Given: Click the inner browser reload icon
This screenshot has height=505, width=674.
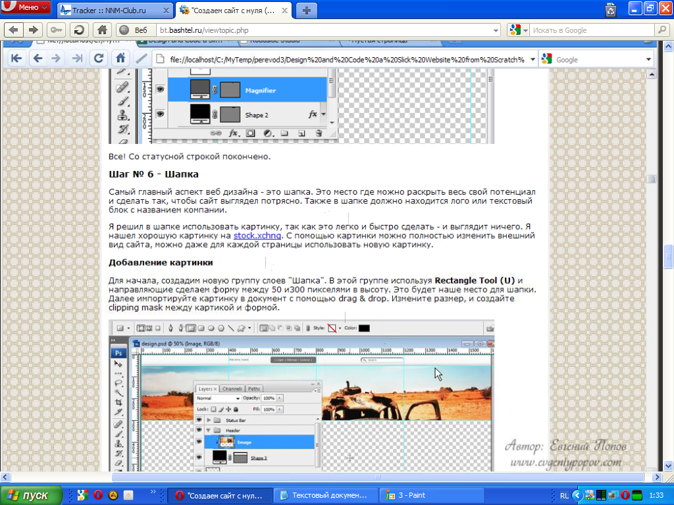Looking at the screenshot, I should [99, 58].
